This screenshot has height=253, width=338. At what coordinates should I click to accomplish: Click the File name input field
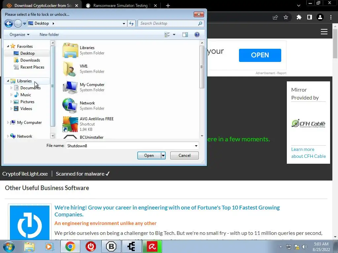point(130,146)
